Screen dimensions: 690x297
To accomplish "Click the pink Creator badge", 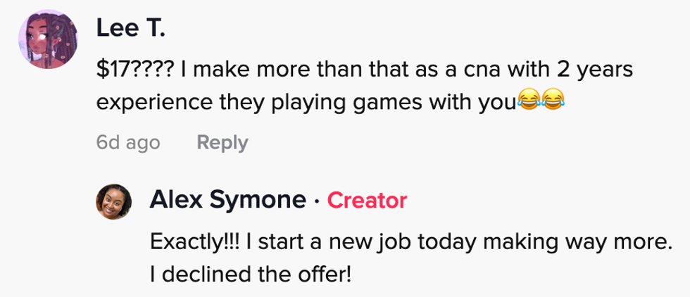I will point(367,201).
